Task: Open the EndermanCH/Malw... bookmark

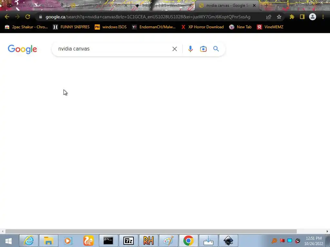Action: [154, 27]
